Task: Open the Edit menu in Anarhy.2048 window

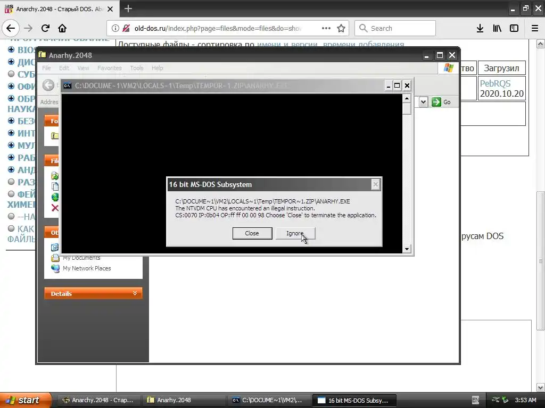Action: [x=64, y=68]
